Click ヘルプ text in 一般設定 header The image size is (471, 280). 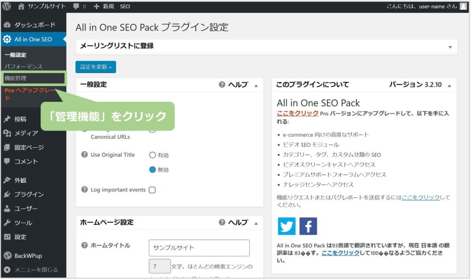point(238,84)
